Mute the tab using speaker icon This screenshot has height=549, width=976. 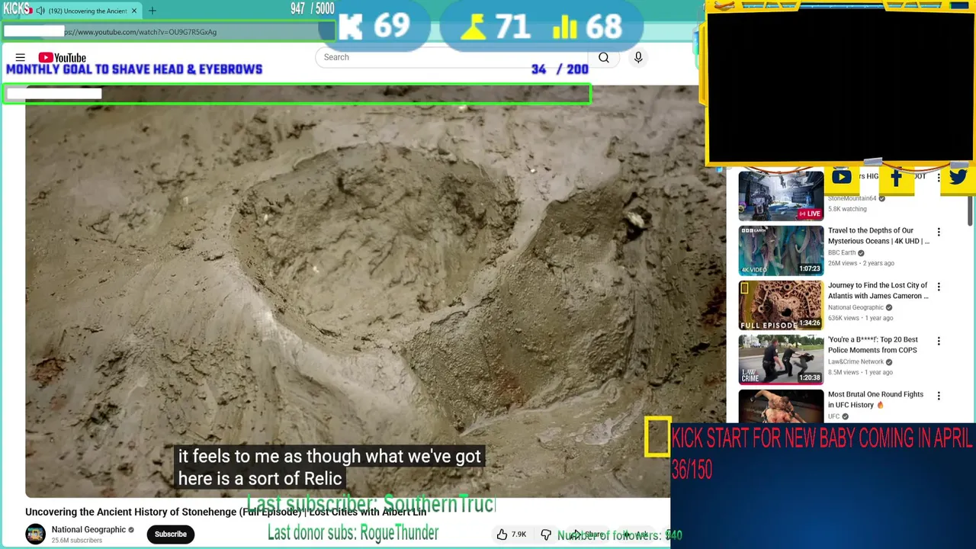pos(40,11)
